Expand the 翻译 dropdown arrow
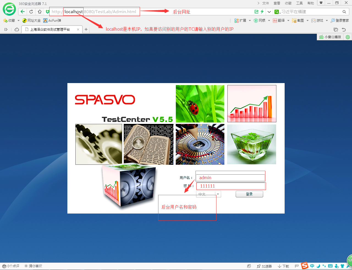352x270 pixels. point(288,21)
